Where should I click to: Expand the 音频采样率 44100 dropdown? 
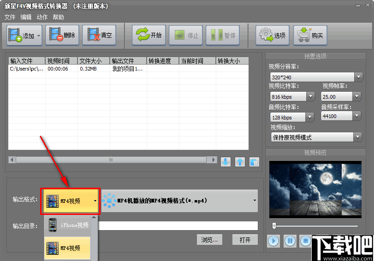point(357,116)
